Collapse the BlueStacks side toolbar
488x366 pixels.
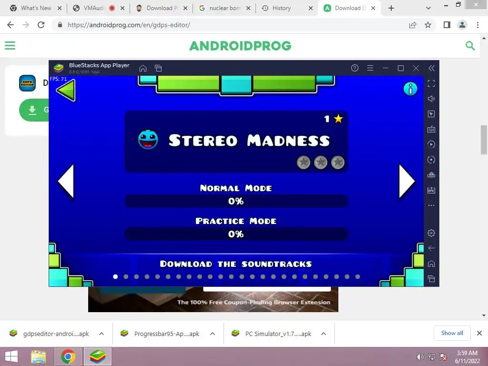point(431,68)
